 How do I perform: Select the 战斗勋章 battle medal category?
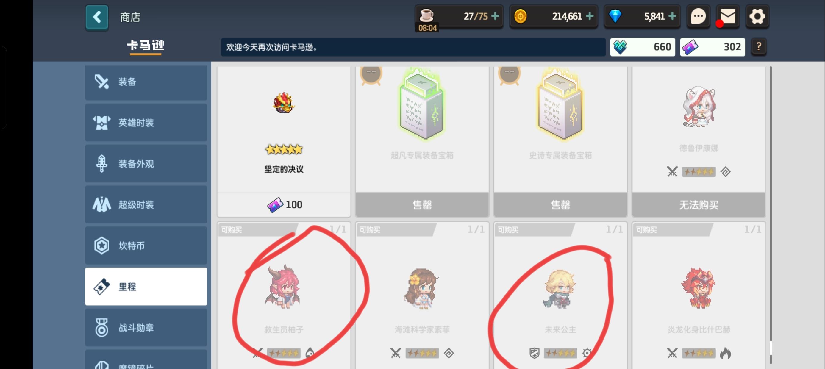146,327
